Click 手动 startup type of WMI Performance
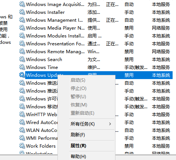Screen dimensions: 176x160 point(129,138)
